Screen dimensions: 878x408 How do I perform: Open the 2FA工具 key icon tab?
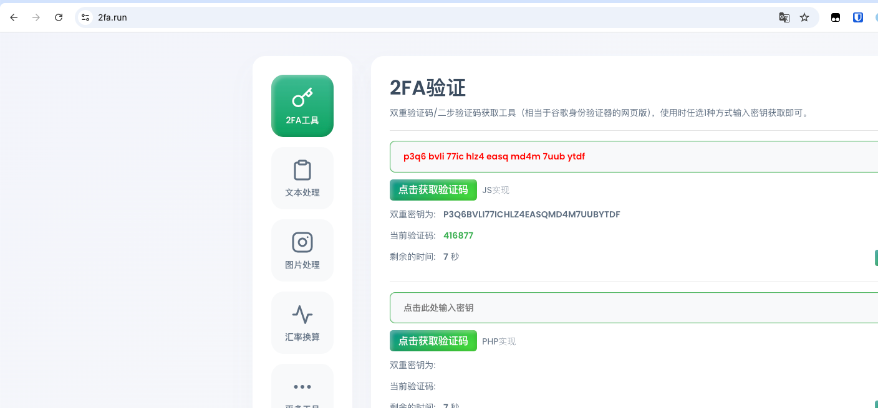[302, 106]
